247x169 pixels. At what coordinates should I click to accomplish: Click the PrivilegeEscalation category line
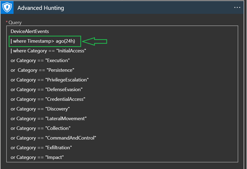click(x=50, y=80)
